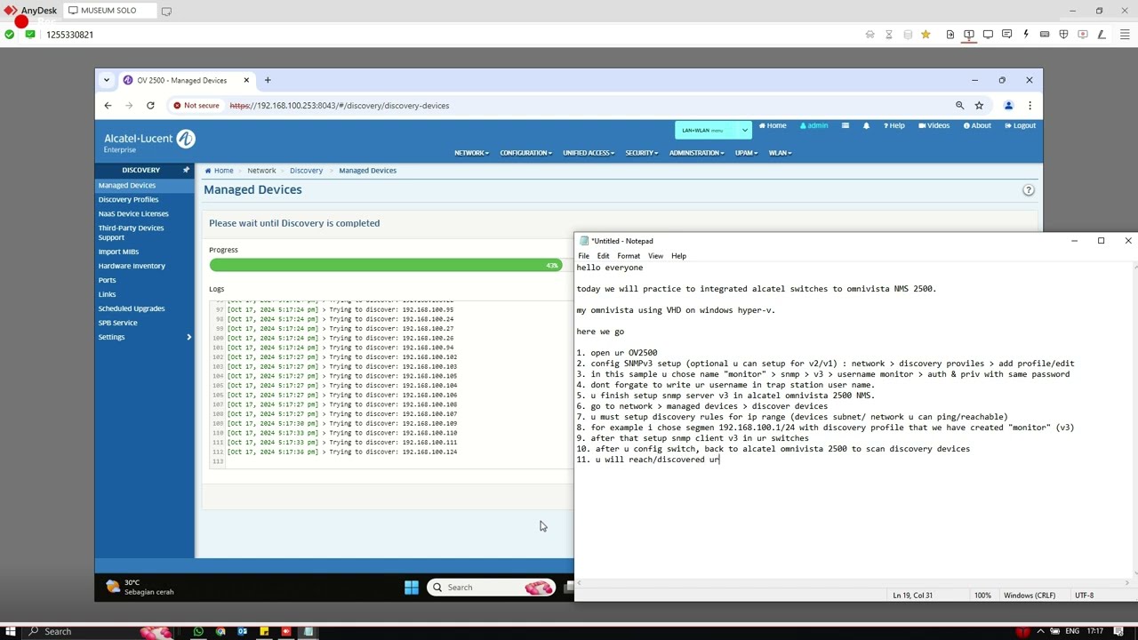Click the Logout link
Image resolution: width=1138 pixels, height=640 pixels.
(1020, 125)
